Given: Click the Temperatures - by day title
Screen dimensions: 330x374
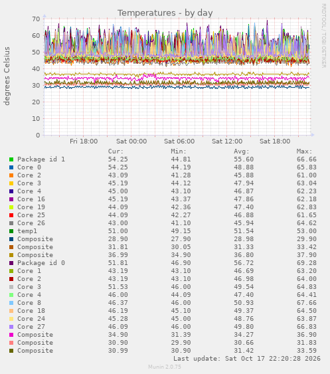Looking at the screenshot, I should point(165,13).
